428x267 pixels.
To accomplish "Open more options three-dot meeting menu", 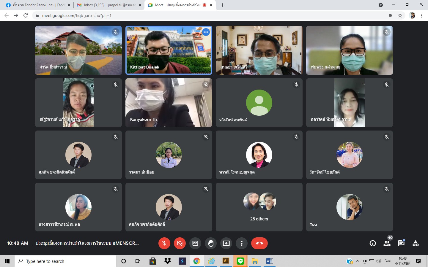I will pyautogui.click(x=242, y=243).
